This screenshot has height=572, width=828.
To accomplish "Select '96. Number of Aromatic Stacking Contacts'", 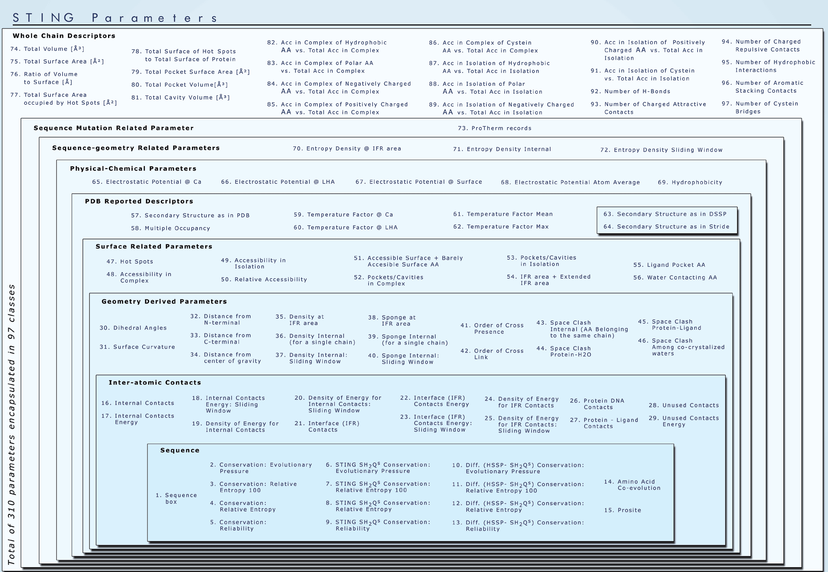I will pos(763,87).
